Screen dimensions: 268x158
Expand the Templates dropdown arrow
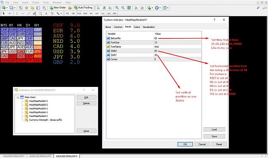[x=168, y=8]
